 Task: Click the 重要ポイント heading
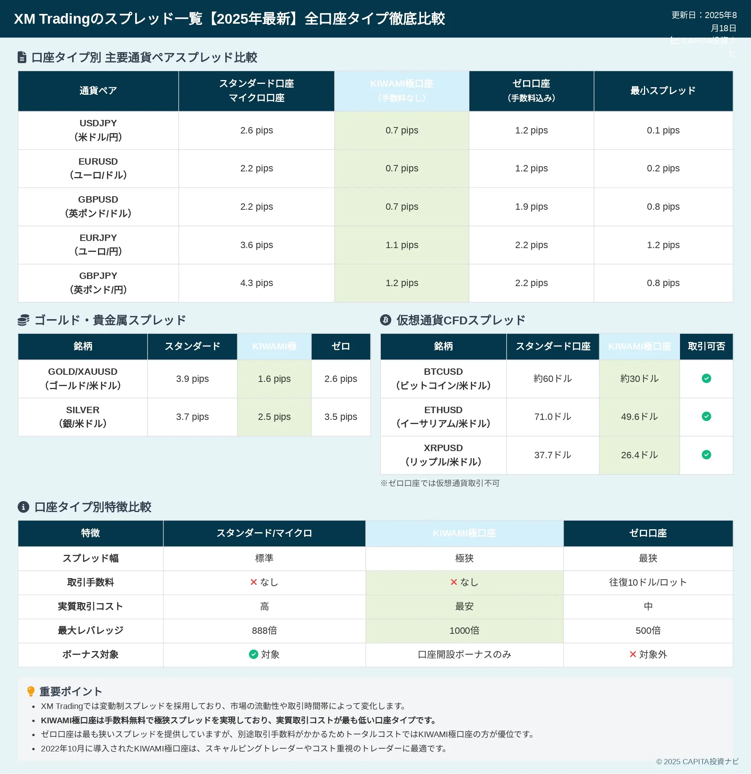tap(71, 691)
